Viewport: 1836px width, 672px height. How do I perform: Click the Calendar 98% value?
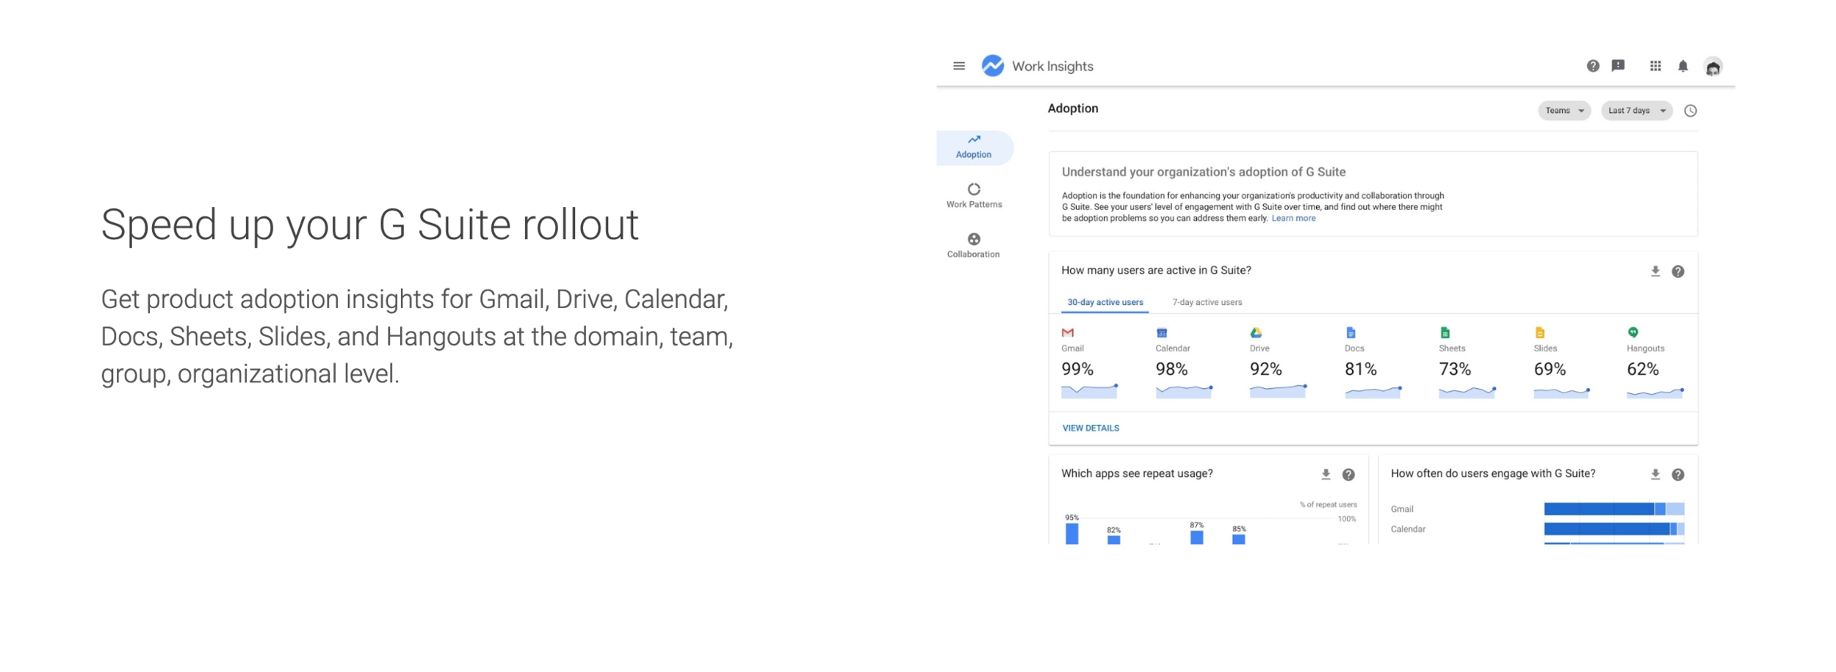pos(1171,369)
